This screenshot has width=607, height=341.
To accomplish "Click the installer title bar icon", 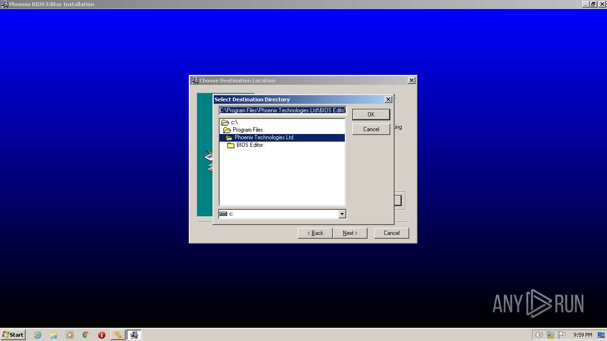I will pyautogui.click(x=4, y=4).
